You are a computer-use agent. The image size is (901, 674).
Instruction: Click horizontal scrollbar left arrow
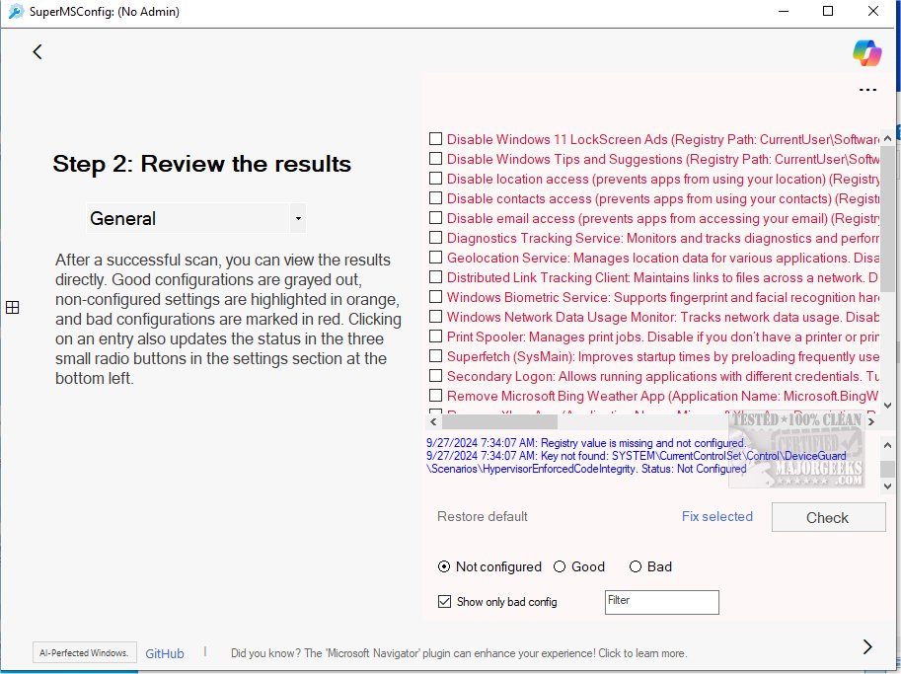point(433,421)
